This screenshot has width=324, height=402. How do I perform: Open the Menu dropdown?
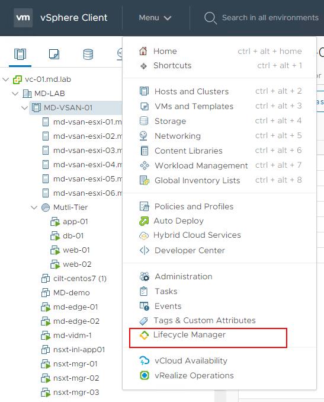[x=155, y=18]
